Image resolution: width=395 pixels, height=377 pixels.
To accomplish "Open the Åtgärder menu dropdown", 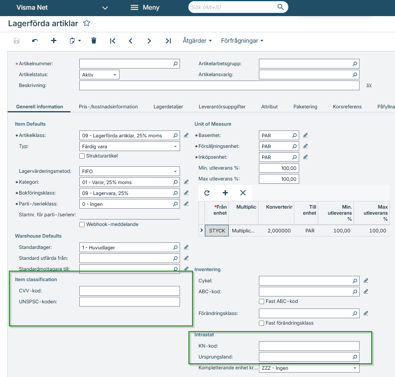I will click(197, 41).
